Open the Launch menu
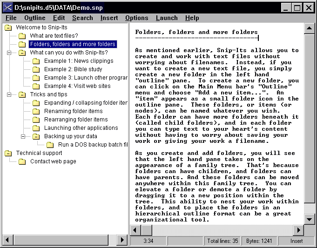317x248 pixels. coord(167,18)
